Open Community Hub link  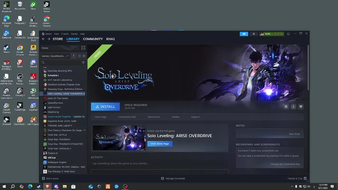tap(127, 117)
